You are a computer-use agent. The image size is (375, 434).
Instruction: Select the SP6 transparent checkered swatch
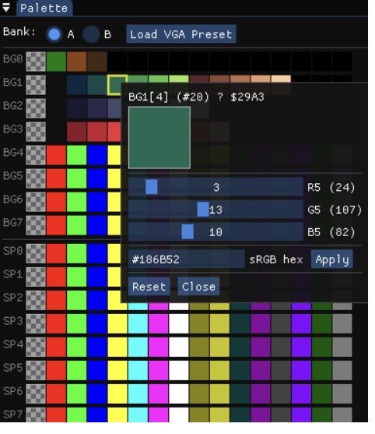[36, 393]
